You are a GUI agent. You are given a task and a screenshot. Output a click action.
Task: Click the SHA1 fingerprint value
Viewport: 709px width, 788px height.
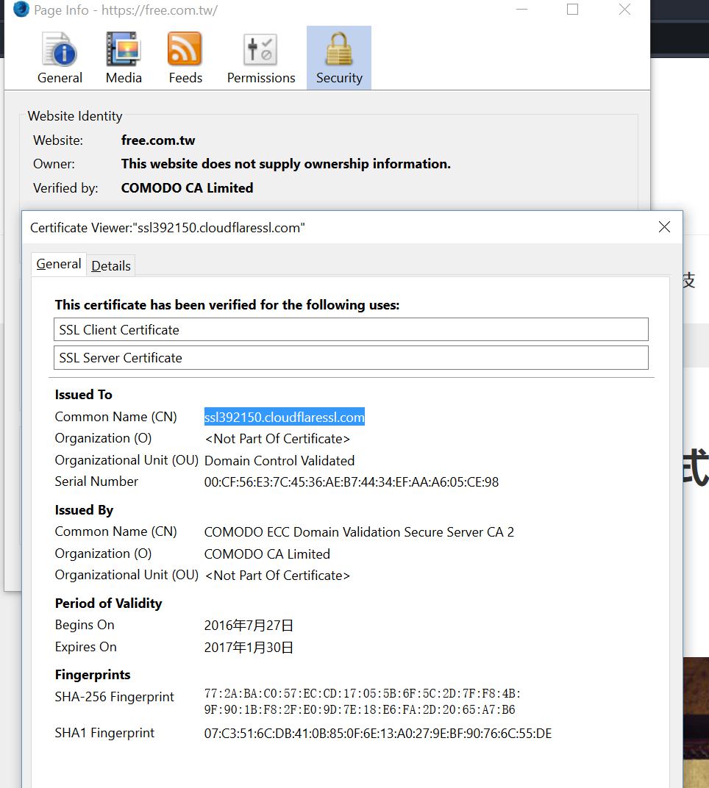tap(377, 734)
